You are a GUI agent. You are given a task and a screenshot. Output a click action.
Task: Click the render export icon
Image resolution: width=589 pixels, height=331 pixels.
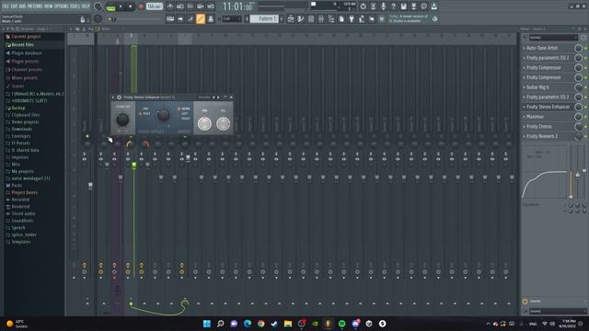tap(413, 6)
